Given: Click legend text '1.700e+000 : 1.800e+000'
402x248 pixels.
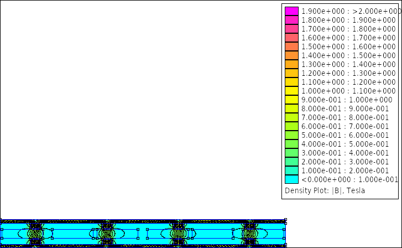Looking at the screenshot, I should tap(348, 29).
